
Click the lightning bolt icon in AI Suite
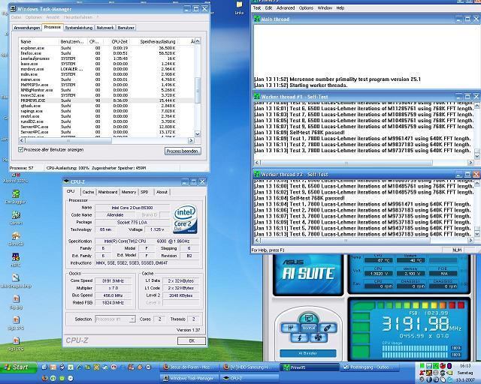[299, 337]
